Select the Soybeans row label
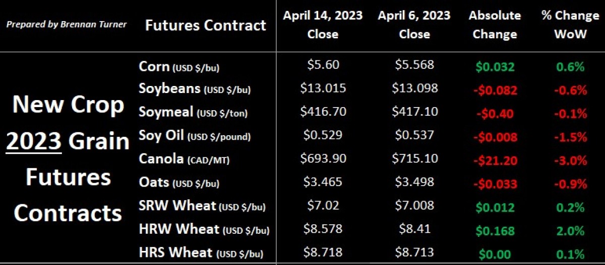 pyautogui.click(x=195, y=89)
